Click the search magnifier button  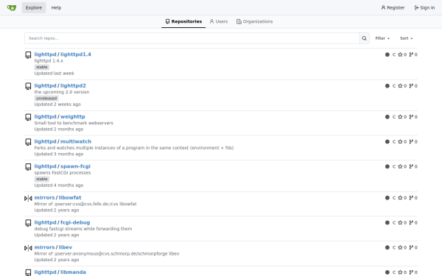[x=364, y=38]
